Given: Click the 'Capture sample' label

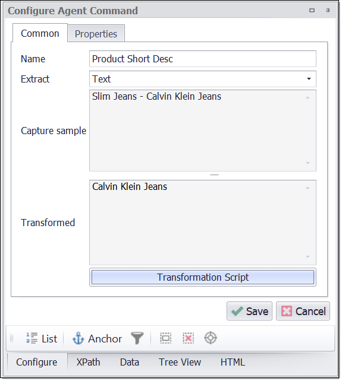Looking at the screenshot, I should point(54,131).
